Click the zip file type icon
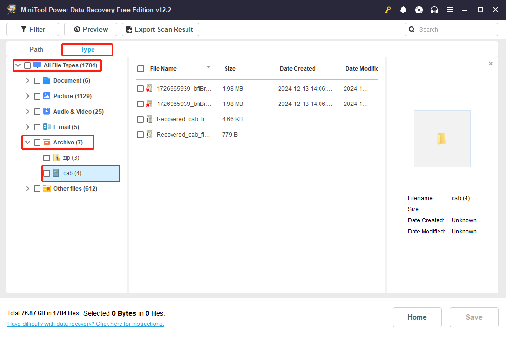Viewport: 506px width, 337px height. pos(56,157)
